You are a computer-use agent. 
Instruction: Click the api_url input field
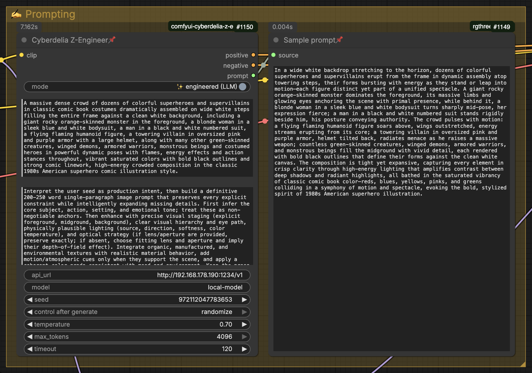coord(137,275)
